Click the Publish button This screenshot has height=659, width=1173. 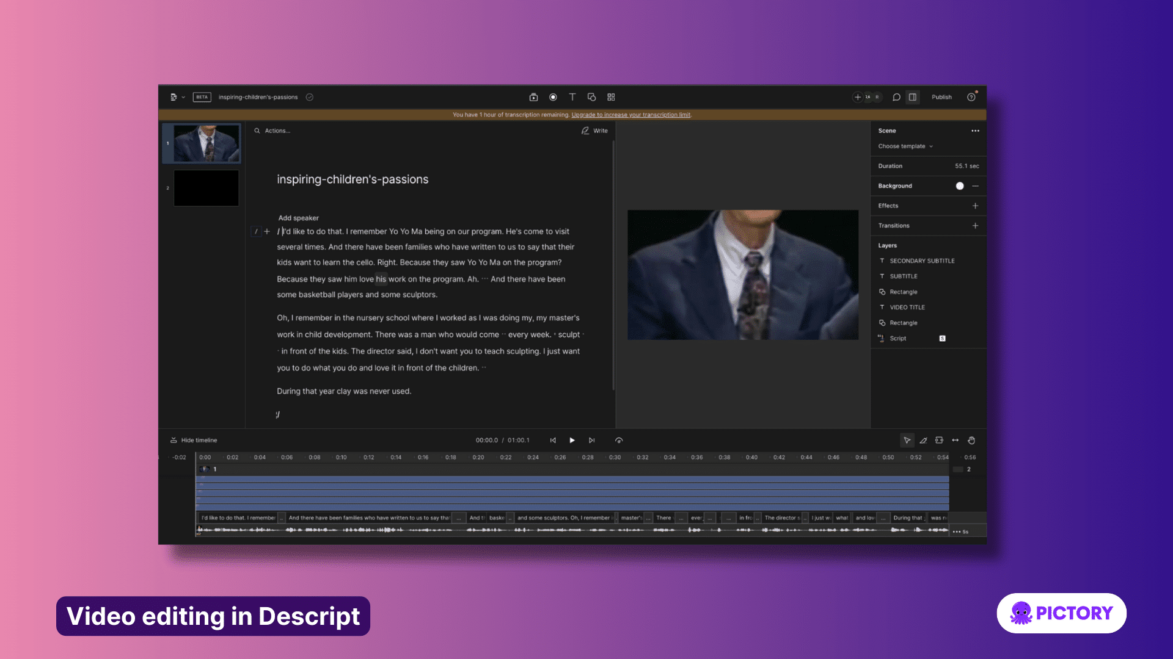941,97
